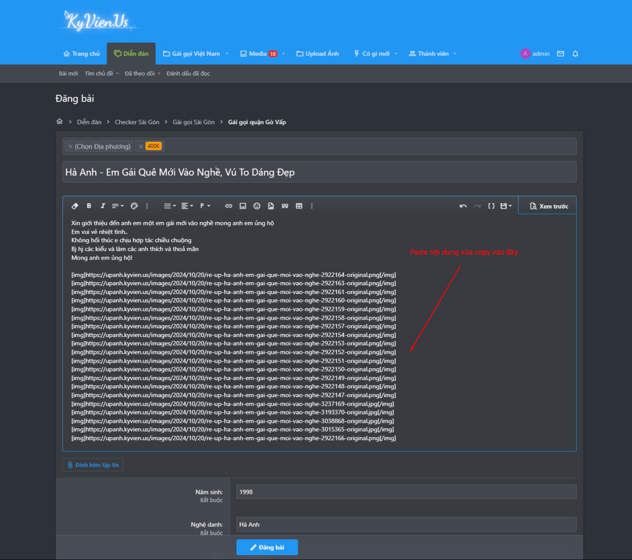Redo the editor change
This screenshot has height=560, width=632.
click(x=477, y=206)
